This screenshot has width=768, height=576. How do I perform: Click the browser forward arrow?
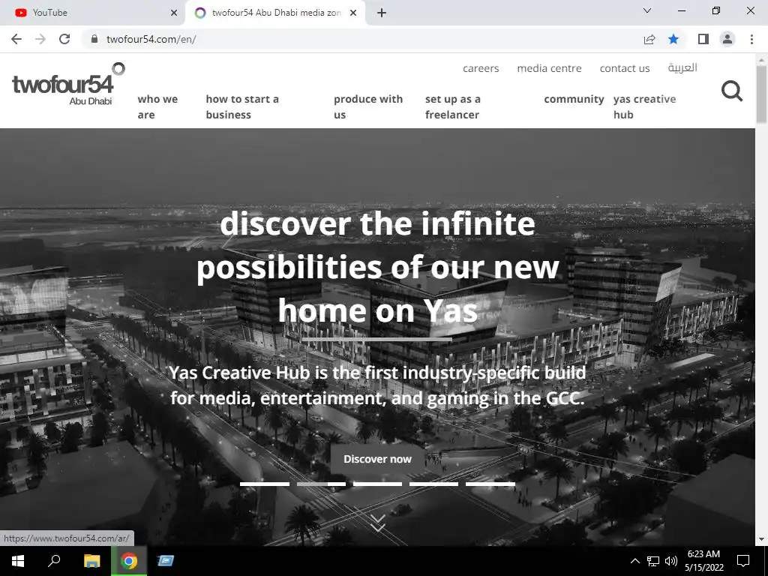click(40, 39)
